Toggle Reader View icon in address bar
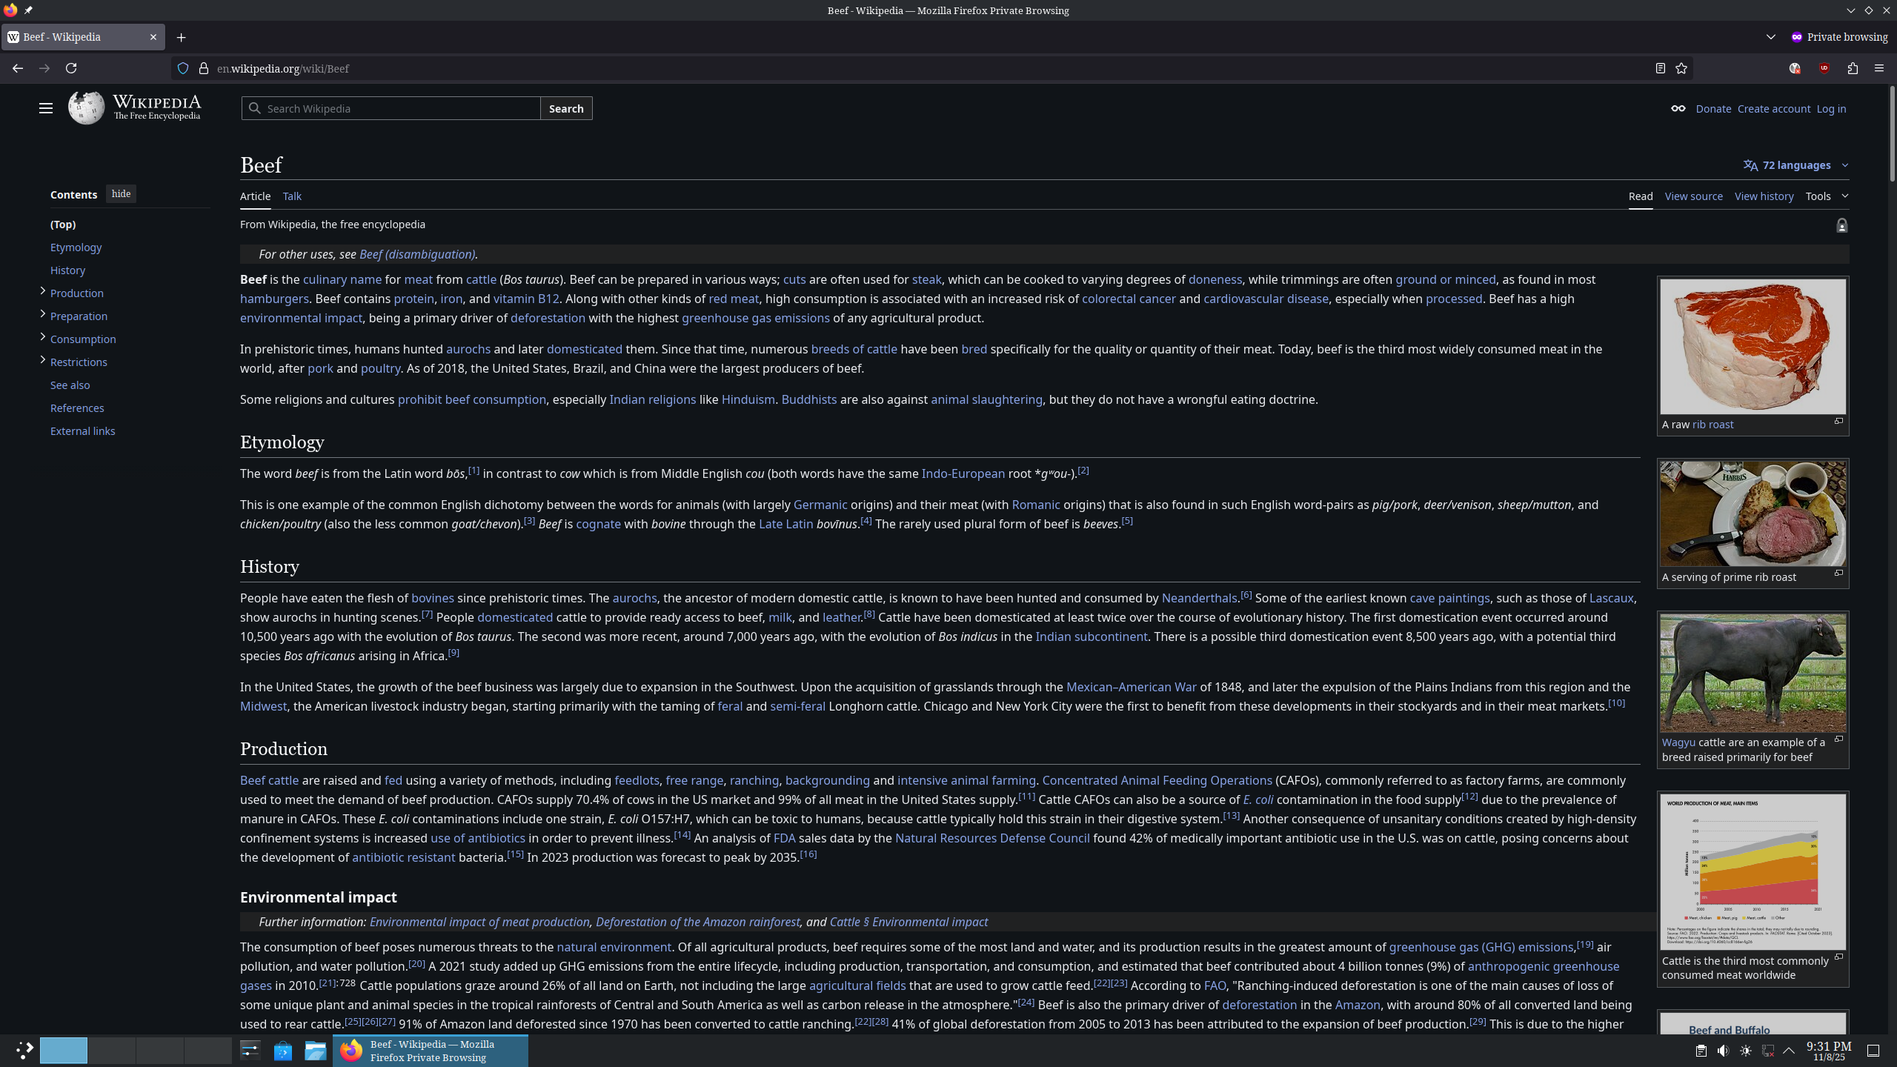1897x1067 pixels. click(x=1660, y=68)
